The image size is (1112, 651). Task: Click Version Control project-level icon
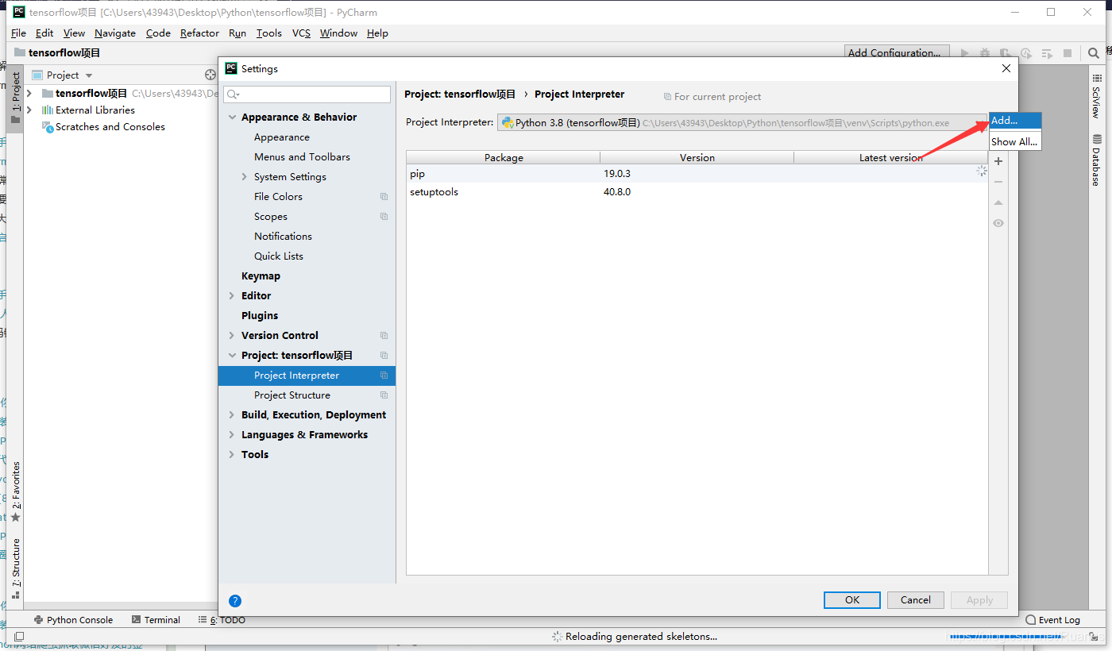[384, 336]
